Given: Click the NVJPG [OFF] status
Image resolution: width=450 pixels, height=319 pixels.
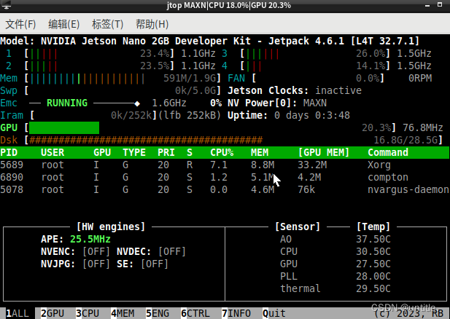Looking at the screenshot, I should coord(96,264).
